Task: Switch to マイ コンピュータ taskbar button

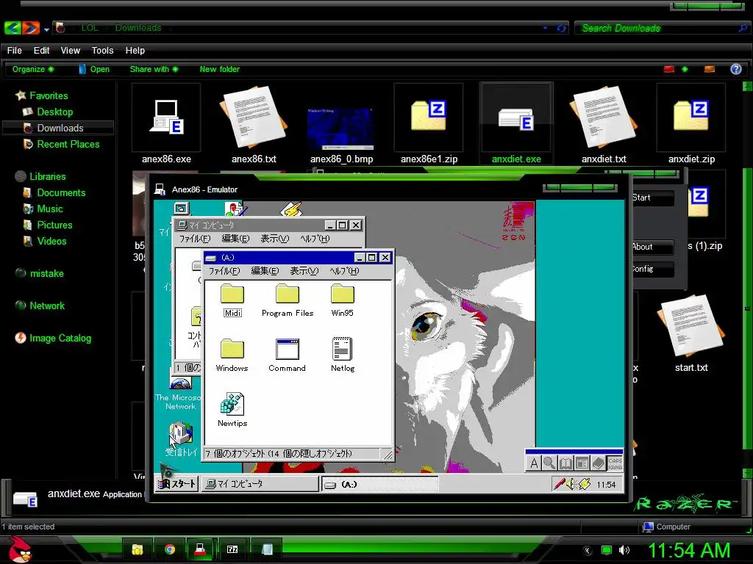Action: 260,484
